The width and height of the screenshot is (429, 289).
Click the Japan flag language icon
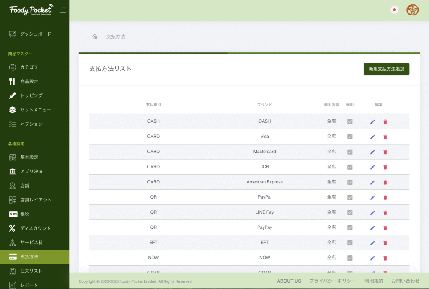click(x=394, y=10)
